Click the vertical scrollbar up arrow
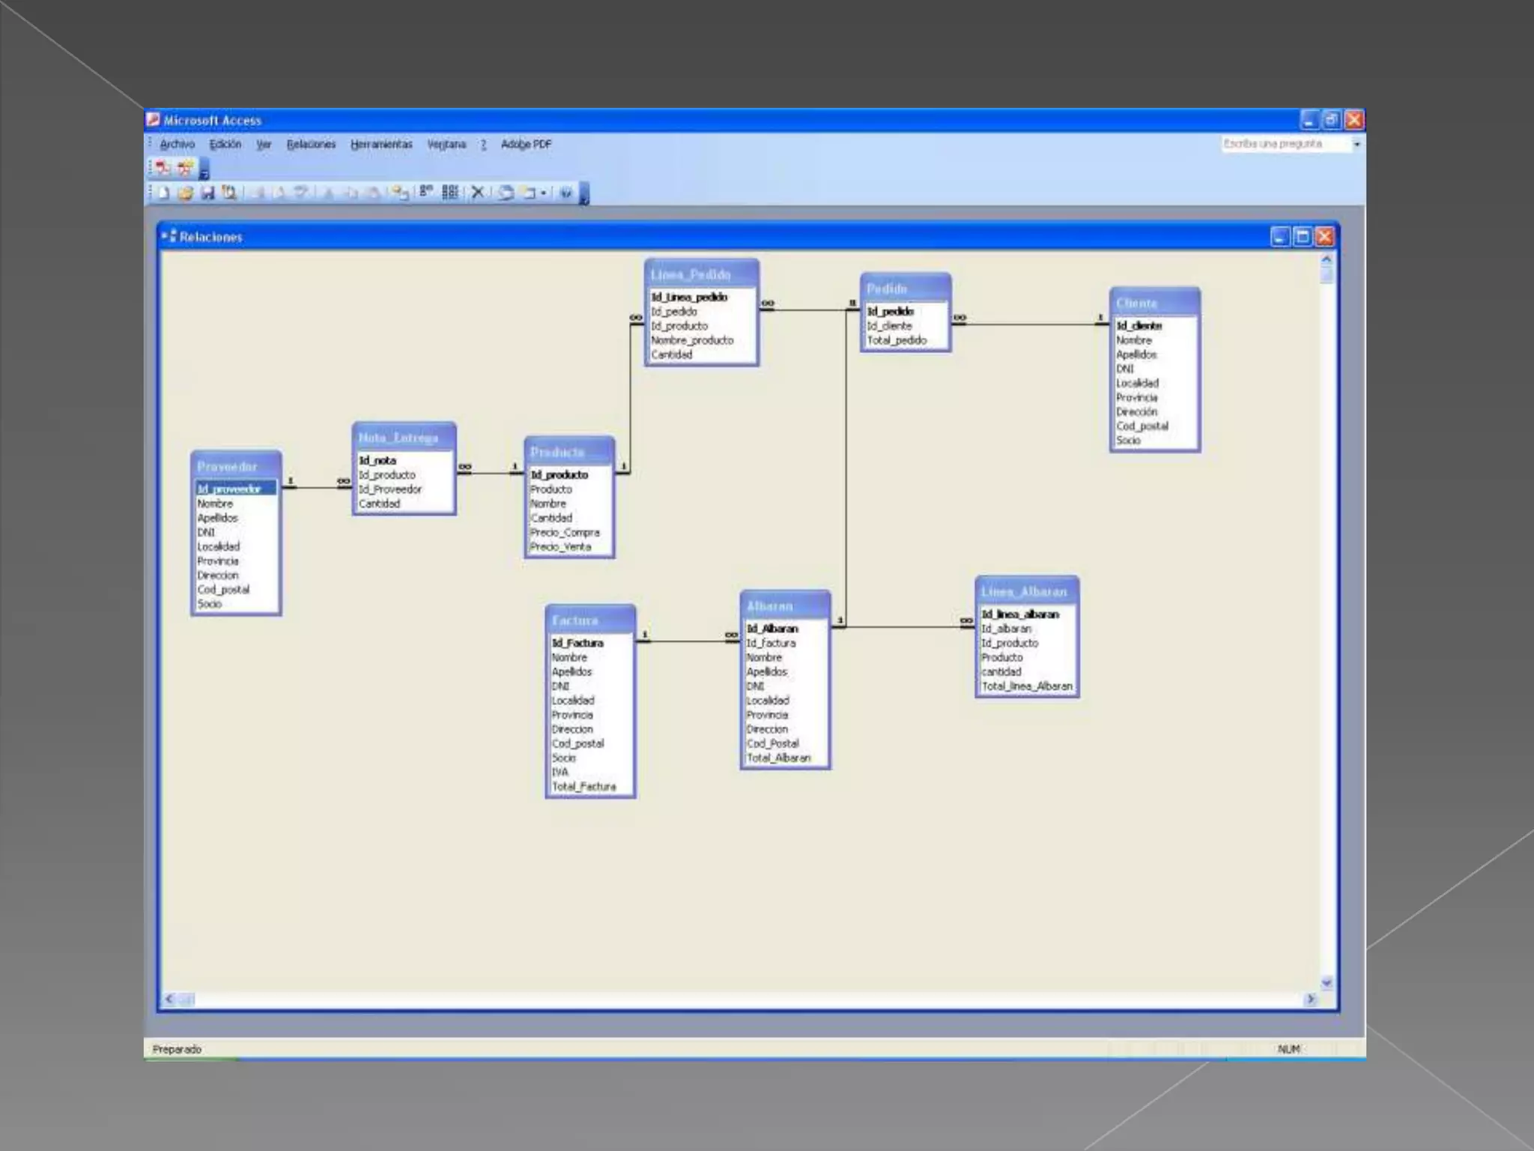Screen dimensions: 1534x1151 point(1327,259)
